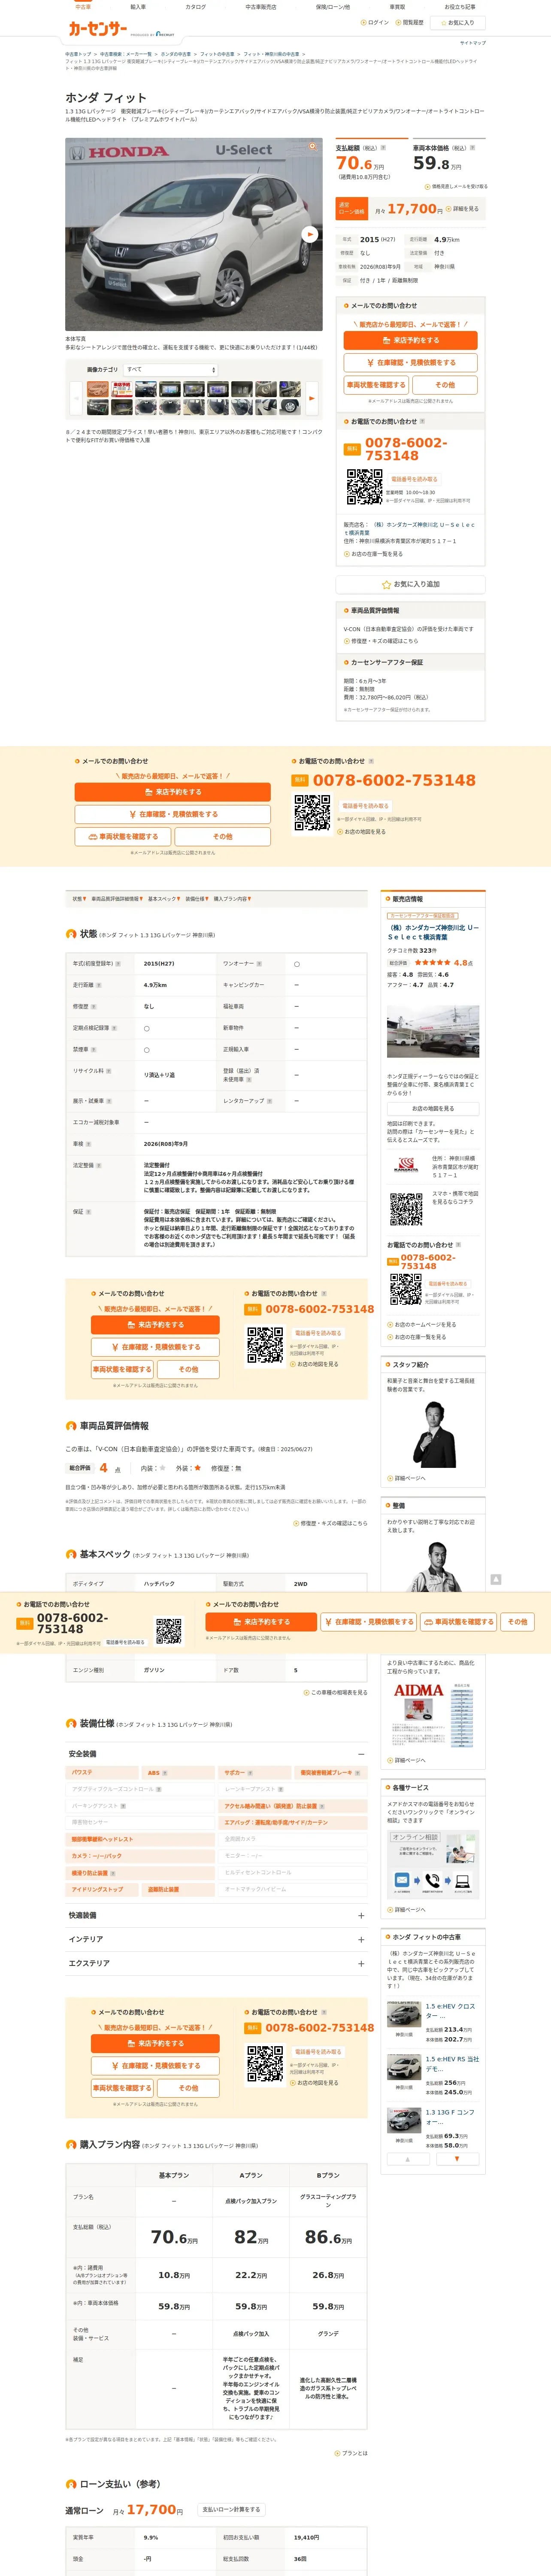This screenshot has width=551, height=2576.
Task: Click the main Honda Fit photo
Action: [194, 234]
